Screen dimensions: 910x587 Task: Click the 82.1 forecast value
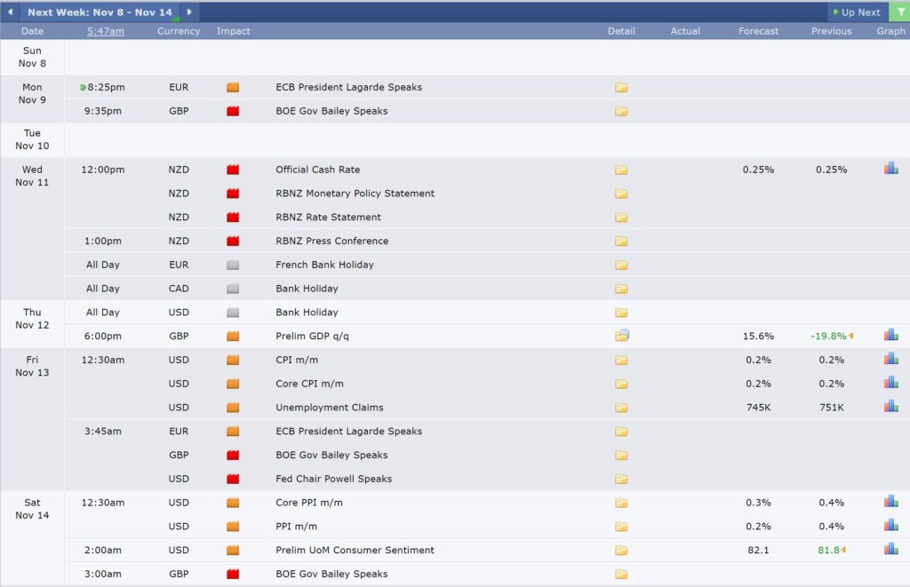pyautogui.click(x=758, y=551)
